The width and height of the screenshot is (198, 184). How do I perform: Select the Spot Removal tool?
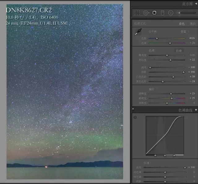pos(146,13)
